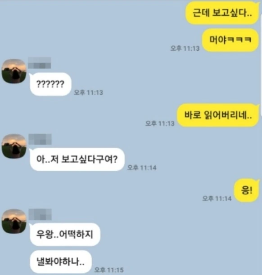
Task: Open the sender's profile picture beside ??????
Action: point(14,71)
